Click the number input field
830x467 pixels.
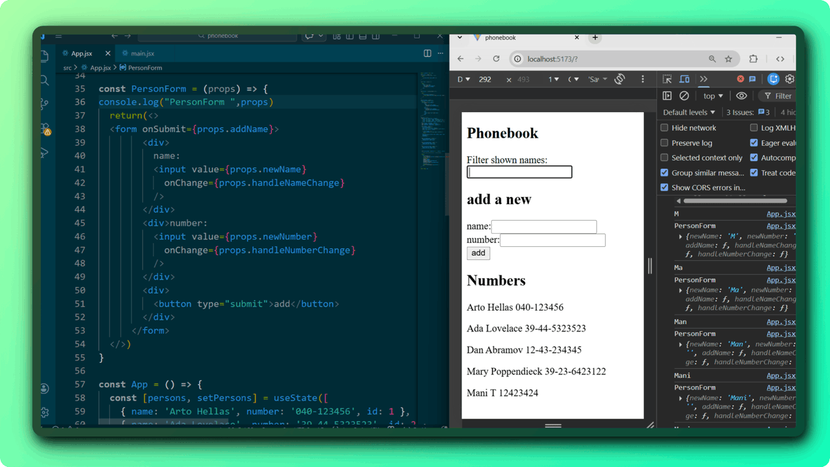[x=553, y=240]
